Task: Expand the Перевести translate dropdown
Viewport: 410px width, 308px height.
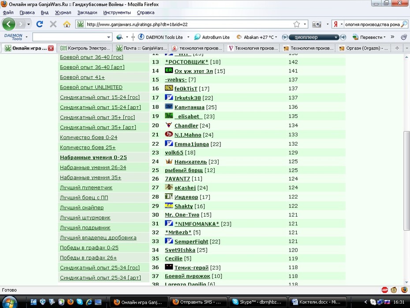Action: coord(384,37)
